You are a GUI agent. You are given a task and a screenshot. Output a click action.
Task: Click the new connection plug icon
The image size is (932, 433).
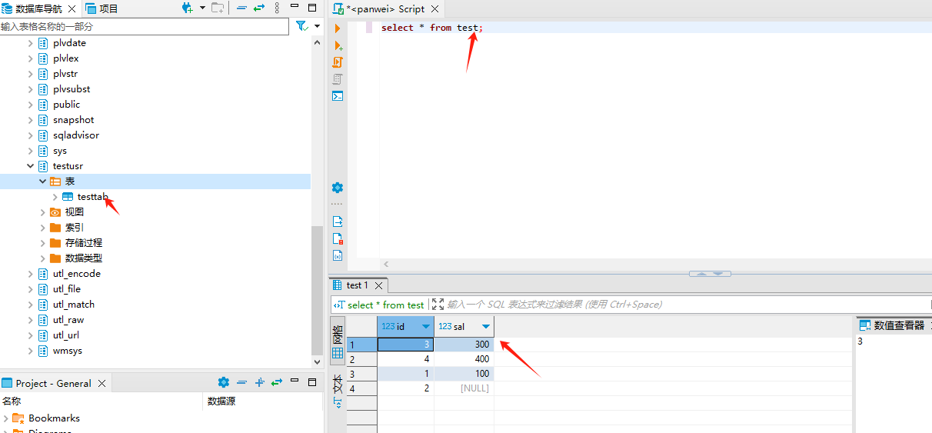pos(187,8)
